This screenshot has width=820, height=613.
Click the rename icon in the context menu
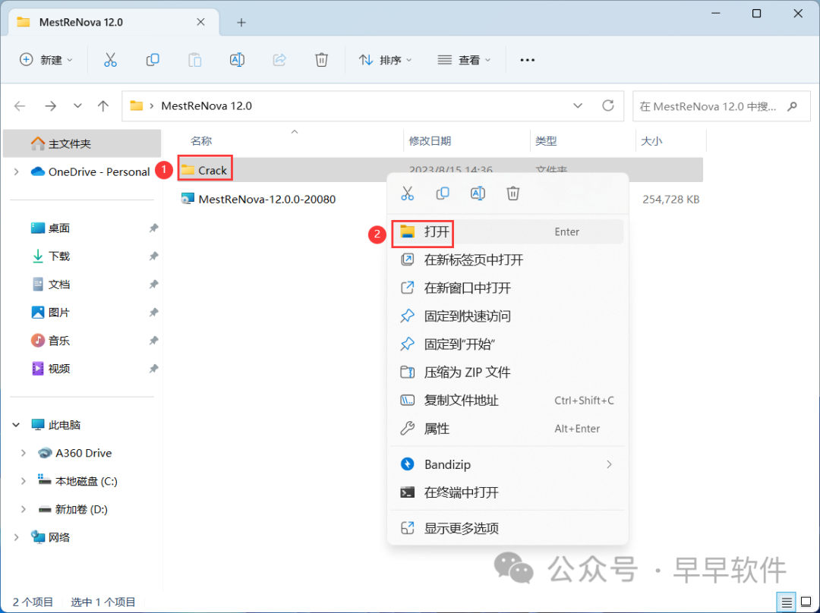pos(478,193)
